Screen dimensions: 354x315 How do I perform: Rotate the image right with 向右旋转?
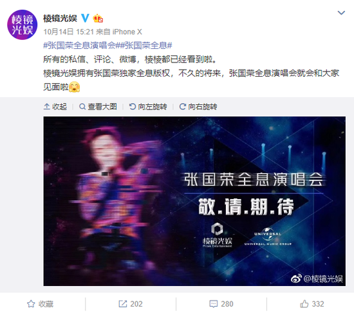pos(198,106)
